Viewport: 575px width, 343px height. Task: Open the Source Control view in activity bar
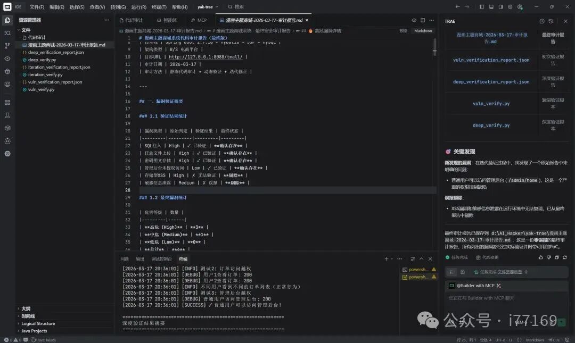[x=7, y=46]
